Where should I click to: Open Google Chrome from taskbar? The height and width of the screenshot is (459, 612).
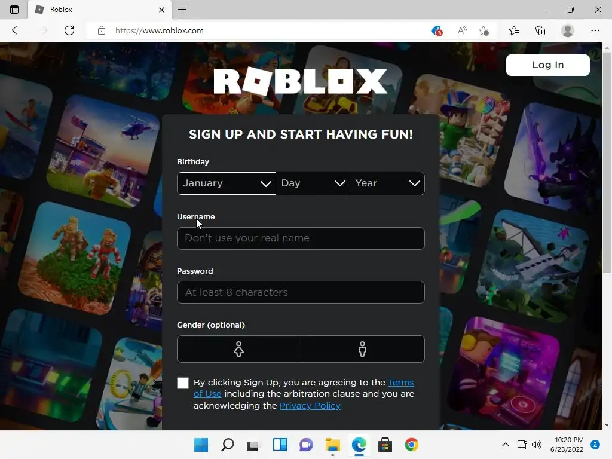pos(411,445)
